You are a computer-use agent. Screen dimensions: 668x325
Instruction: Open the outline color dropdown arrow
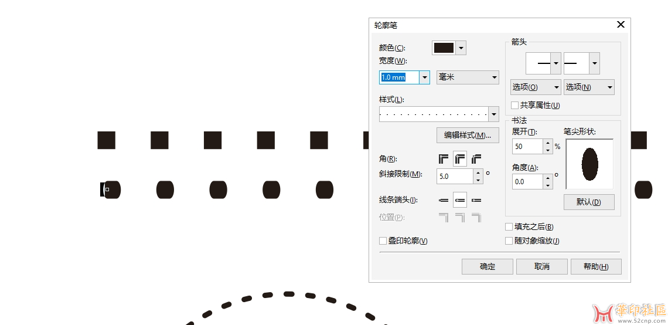coord(461,48)
